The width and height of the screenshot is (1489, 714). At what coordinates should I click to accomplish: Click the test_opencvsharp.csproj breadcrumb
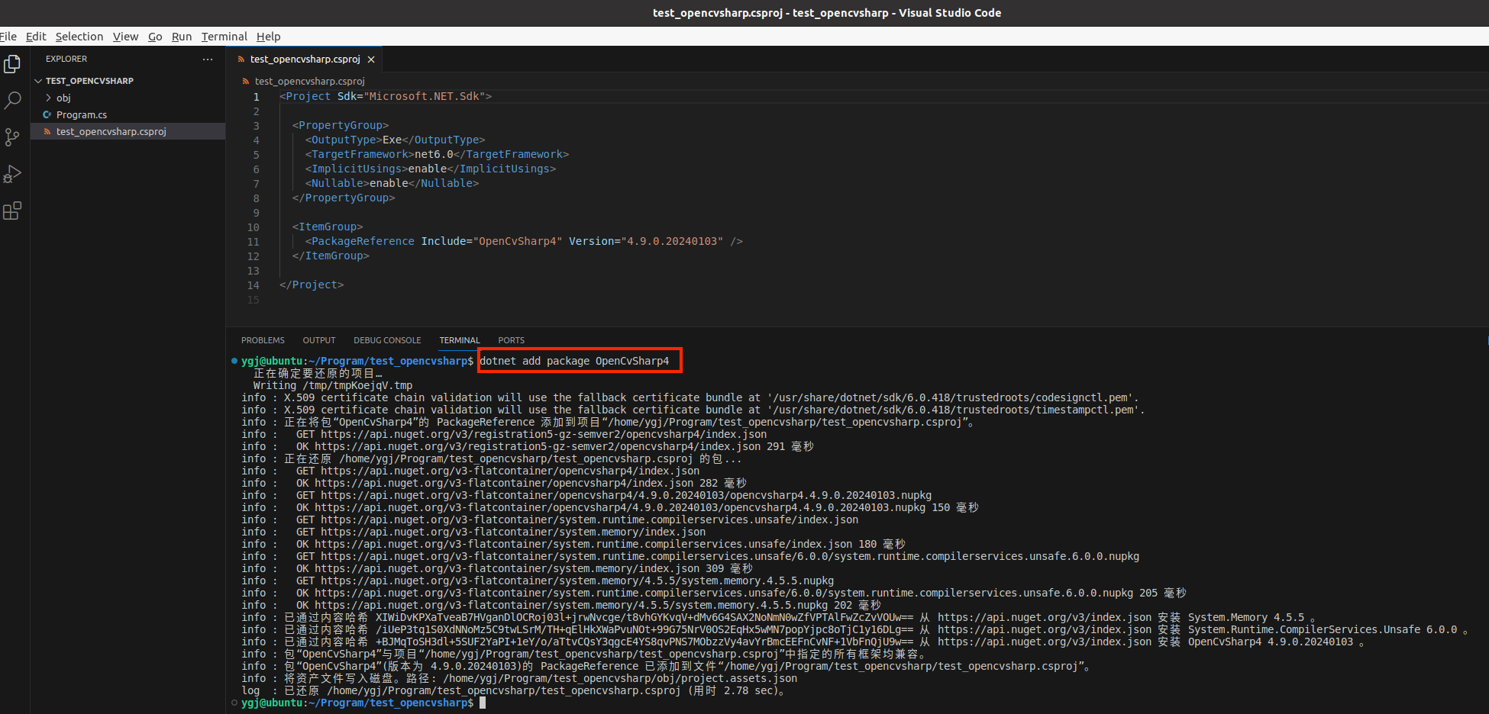(310, 81)
